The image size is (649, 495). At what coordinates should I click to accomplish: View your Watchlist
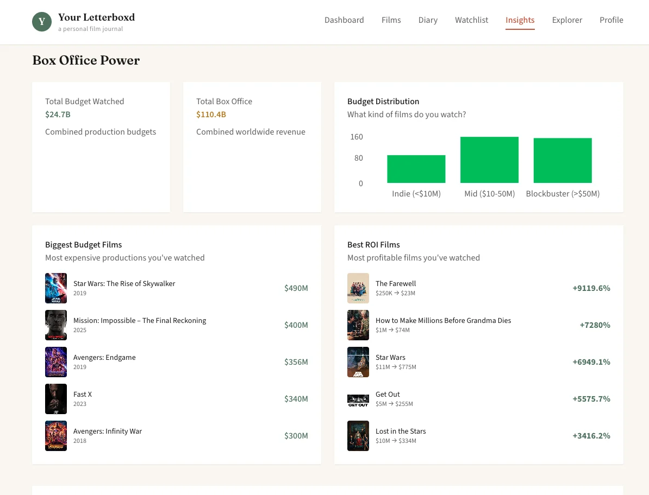(x=471, y=20)
